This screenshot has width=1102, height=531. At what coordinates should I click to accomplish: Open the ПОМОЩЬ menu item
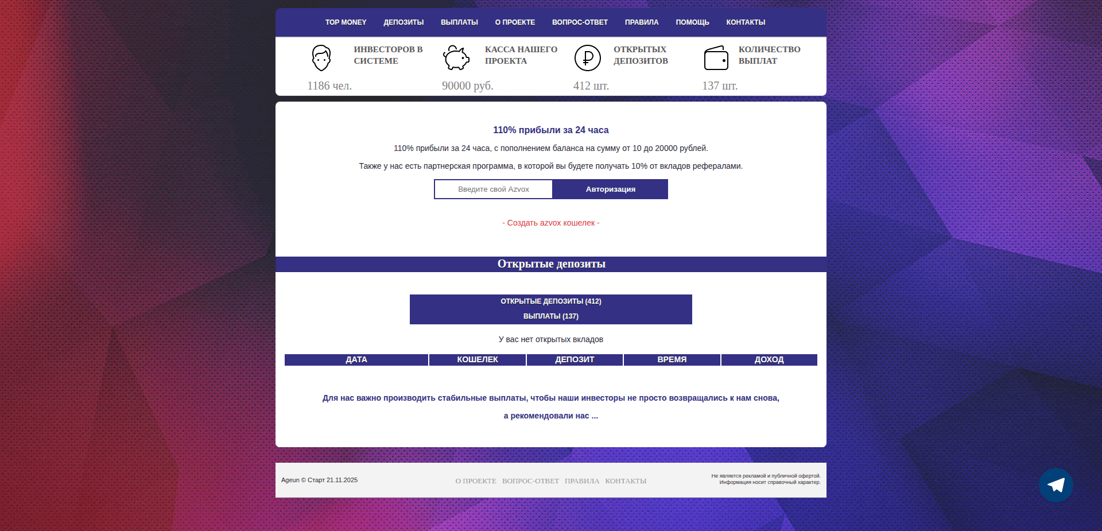(692, 22)
